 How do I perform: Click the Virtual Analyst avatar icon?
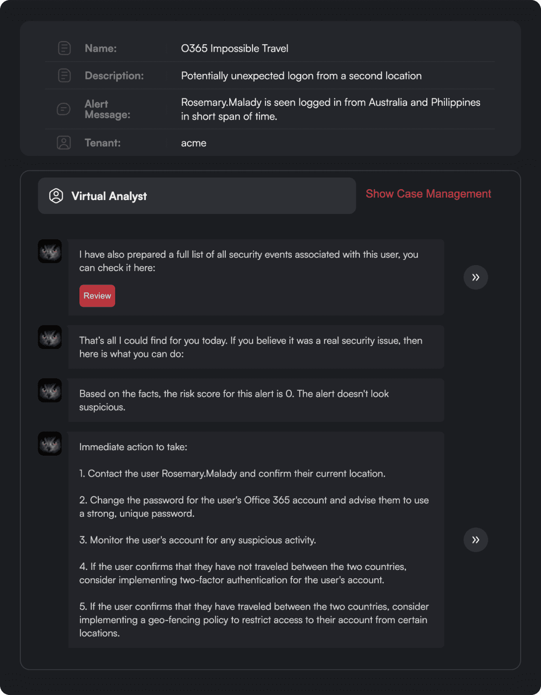(x=56, y=196)
